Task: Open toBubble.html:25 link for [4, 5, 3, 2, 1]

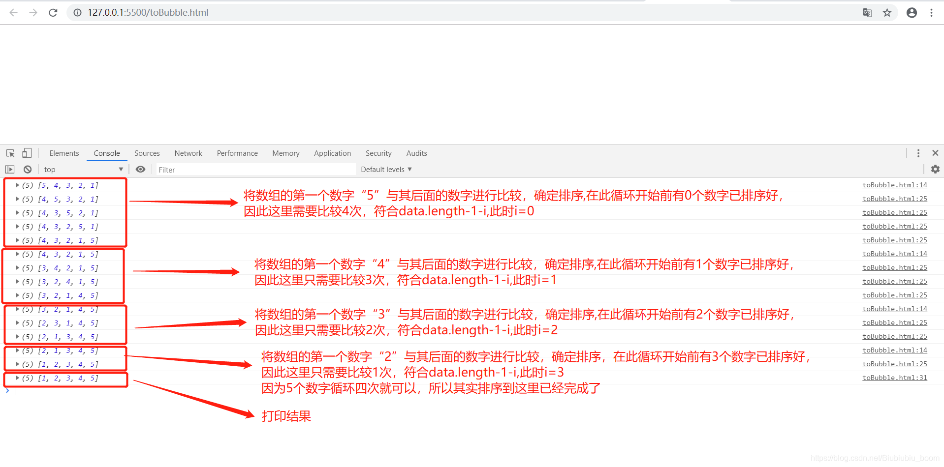Action: tap(895, 199)
